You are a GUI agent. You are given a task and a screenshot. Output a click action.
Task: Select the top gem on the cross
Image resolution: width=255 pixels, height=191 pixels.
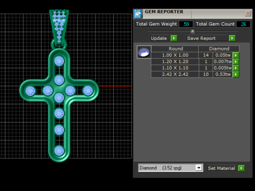point(59,61)
